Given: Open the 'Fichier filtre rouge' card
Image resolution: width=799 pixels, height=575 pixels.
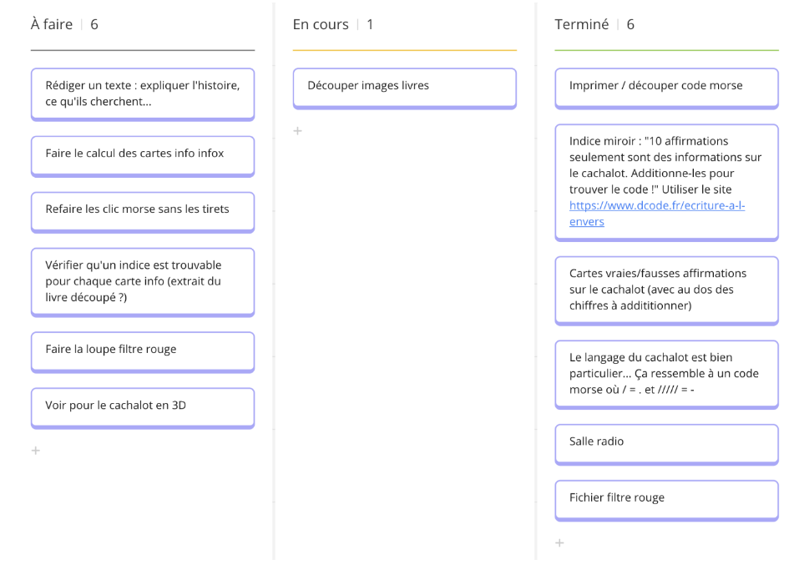Looking at the screenshot, I should click(x=666, y=498).
